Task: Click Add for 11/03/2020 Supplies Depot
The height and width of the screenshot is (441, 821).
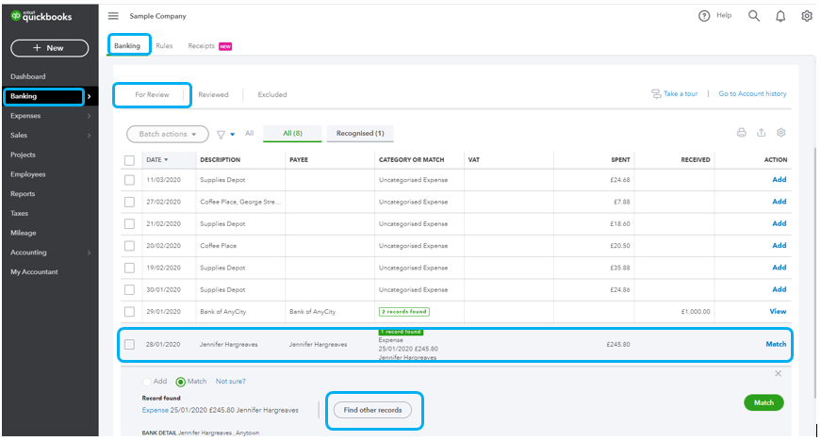Action: 780,179
